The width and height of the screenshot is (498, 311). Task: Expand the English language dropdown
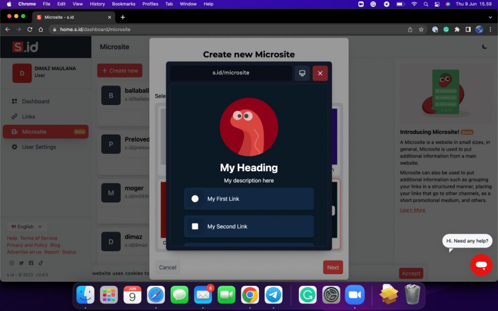click(27, 226)
